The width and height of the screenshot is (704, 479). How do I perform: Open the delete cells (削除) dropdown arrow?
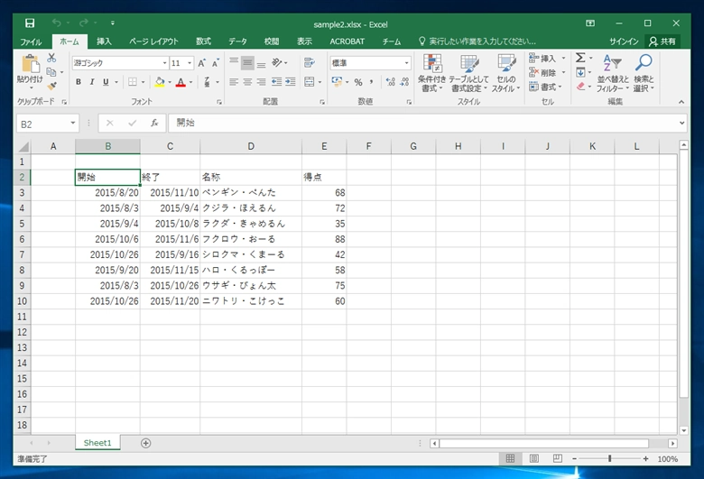[563, 72]
